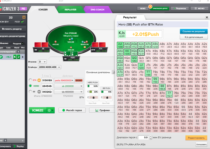The width and height of the screenshot is (210, 149).
Task: Click the Пригласить друга green button
Action: [160, 8]
